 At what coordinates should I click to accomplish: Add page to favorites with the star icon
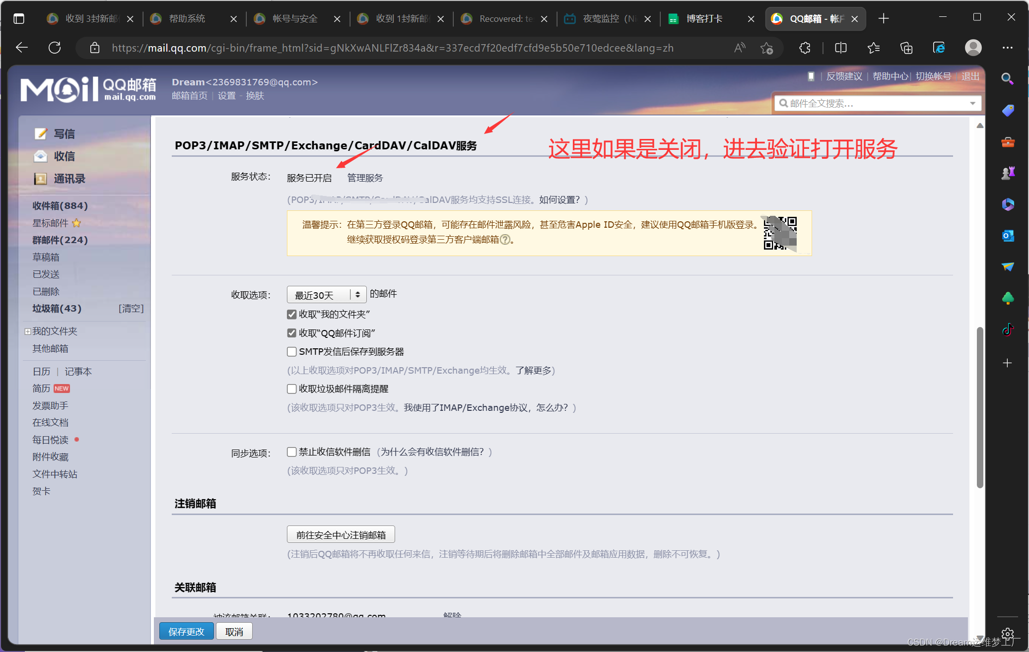click(766, 48)
